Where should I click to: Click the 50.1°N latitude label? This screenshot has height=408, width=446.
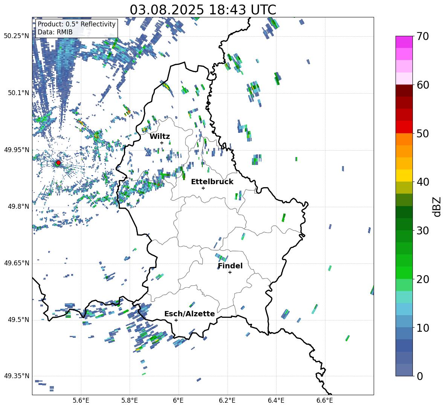pyautogui.click(x=18, y=93)
